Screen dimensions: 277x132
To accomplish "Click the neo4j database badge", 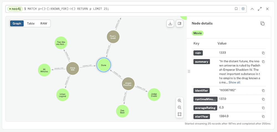I will [15, 9].
